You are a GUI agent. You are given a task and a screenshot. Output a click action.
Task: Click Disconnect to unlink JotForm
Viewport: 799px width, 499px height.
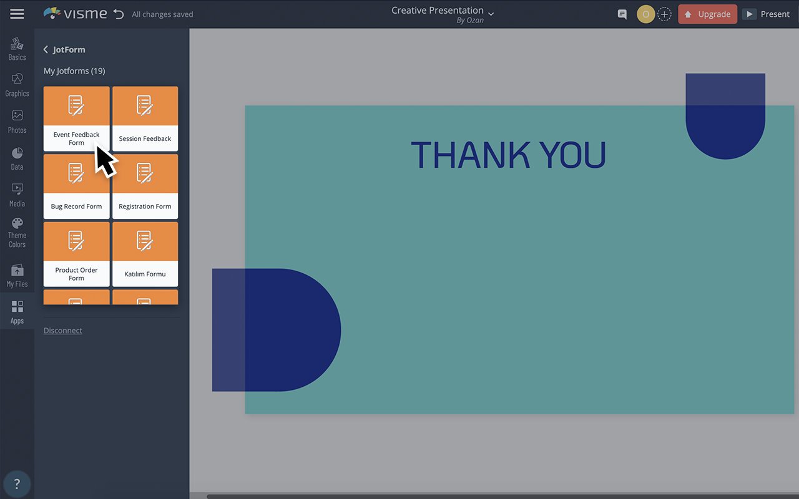click(x=62, y=330)
